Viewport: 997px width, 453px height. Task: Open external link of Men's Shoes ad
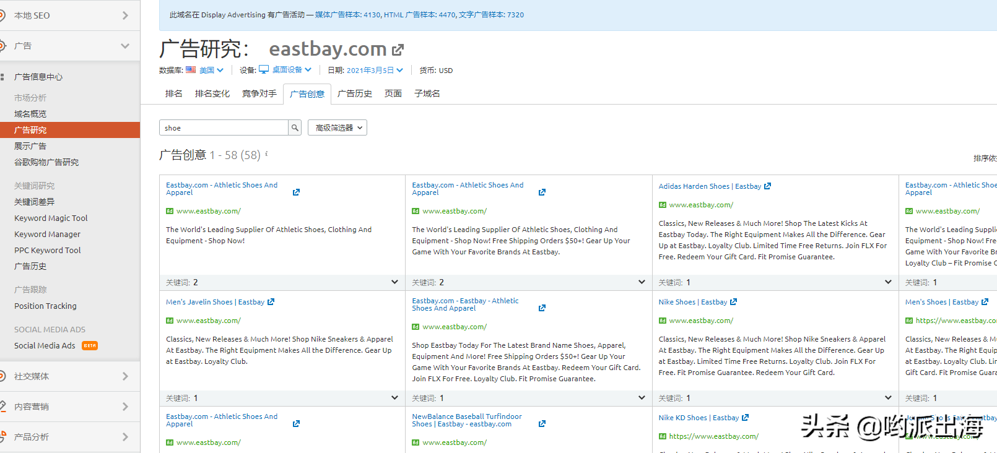point(985,301)
